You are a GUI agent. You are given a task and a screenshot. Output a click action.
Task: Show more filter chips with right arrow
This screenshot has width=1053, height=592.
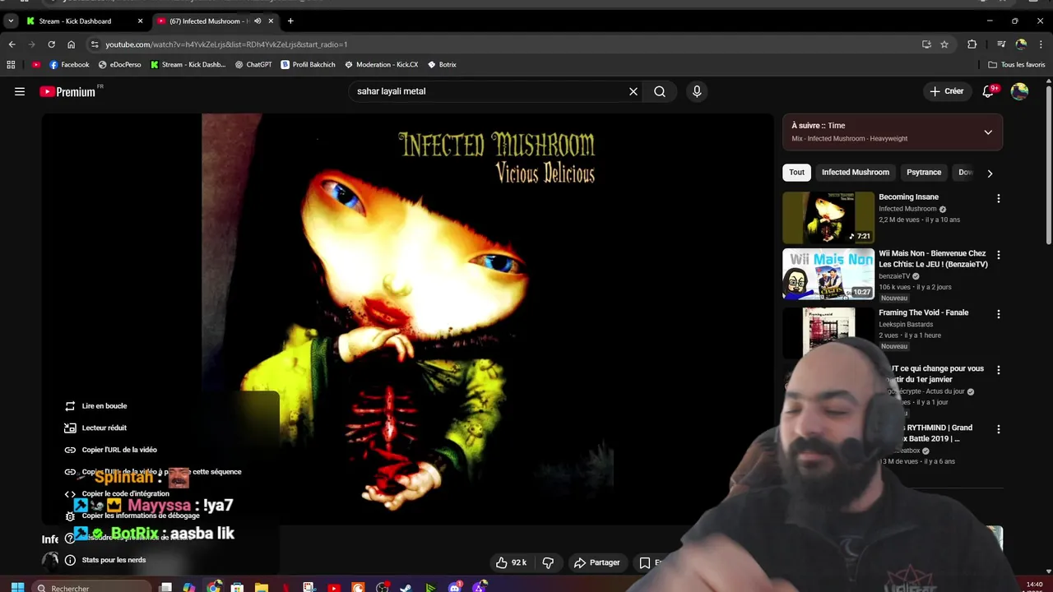990,173
